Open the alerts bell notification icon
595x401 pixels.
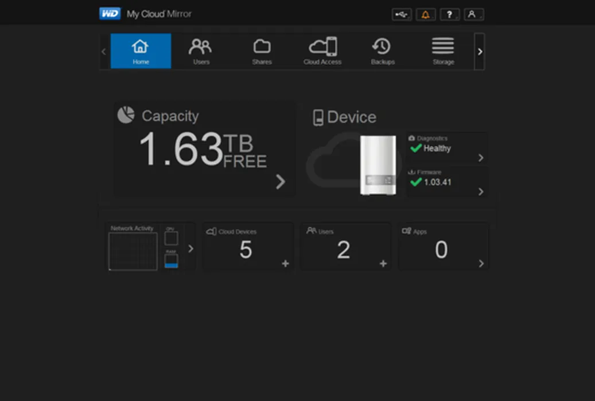pyautogui.click(x=425, y=15)
